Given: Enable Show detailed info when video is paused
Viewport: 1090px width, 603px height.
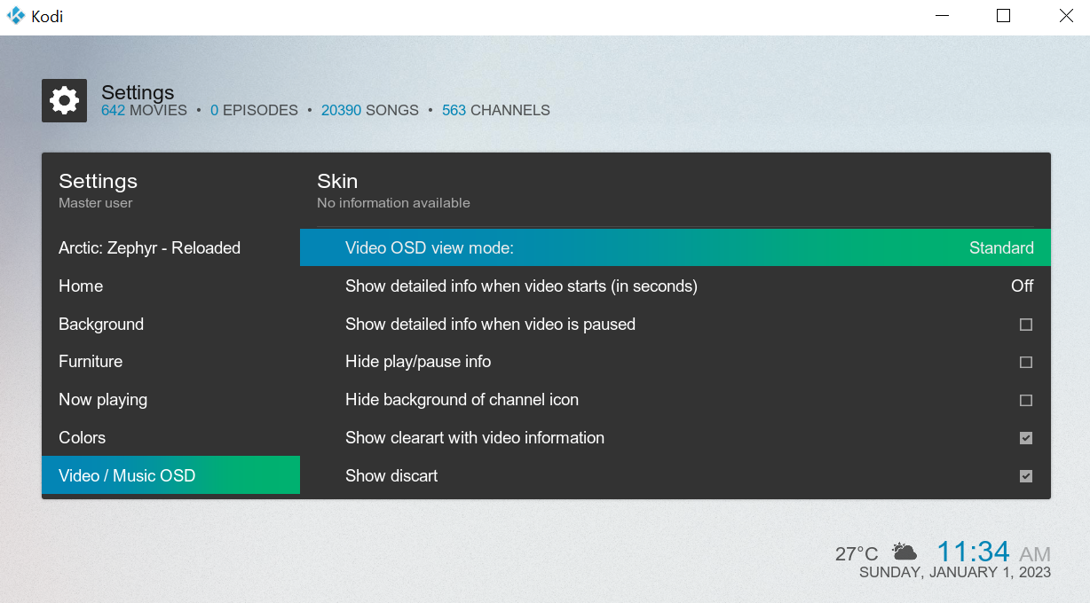Looking at the screenshot, I should pos(1025,325).
